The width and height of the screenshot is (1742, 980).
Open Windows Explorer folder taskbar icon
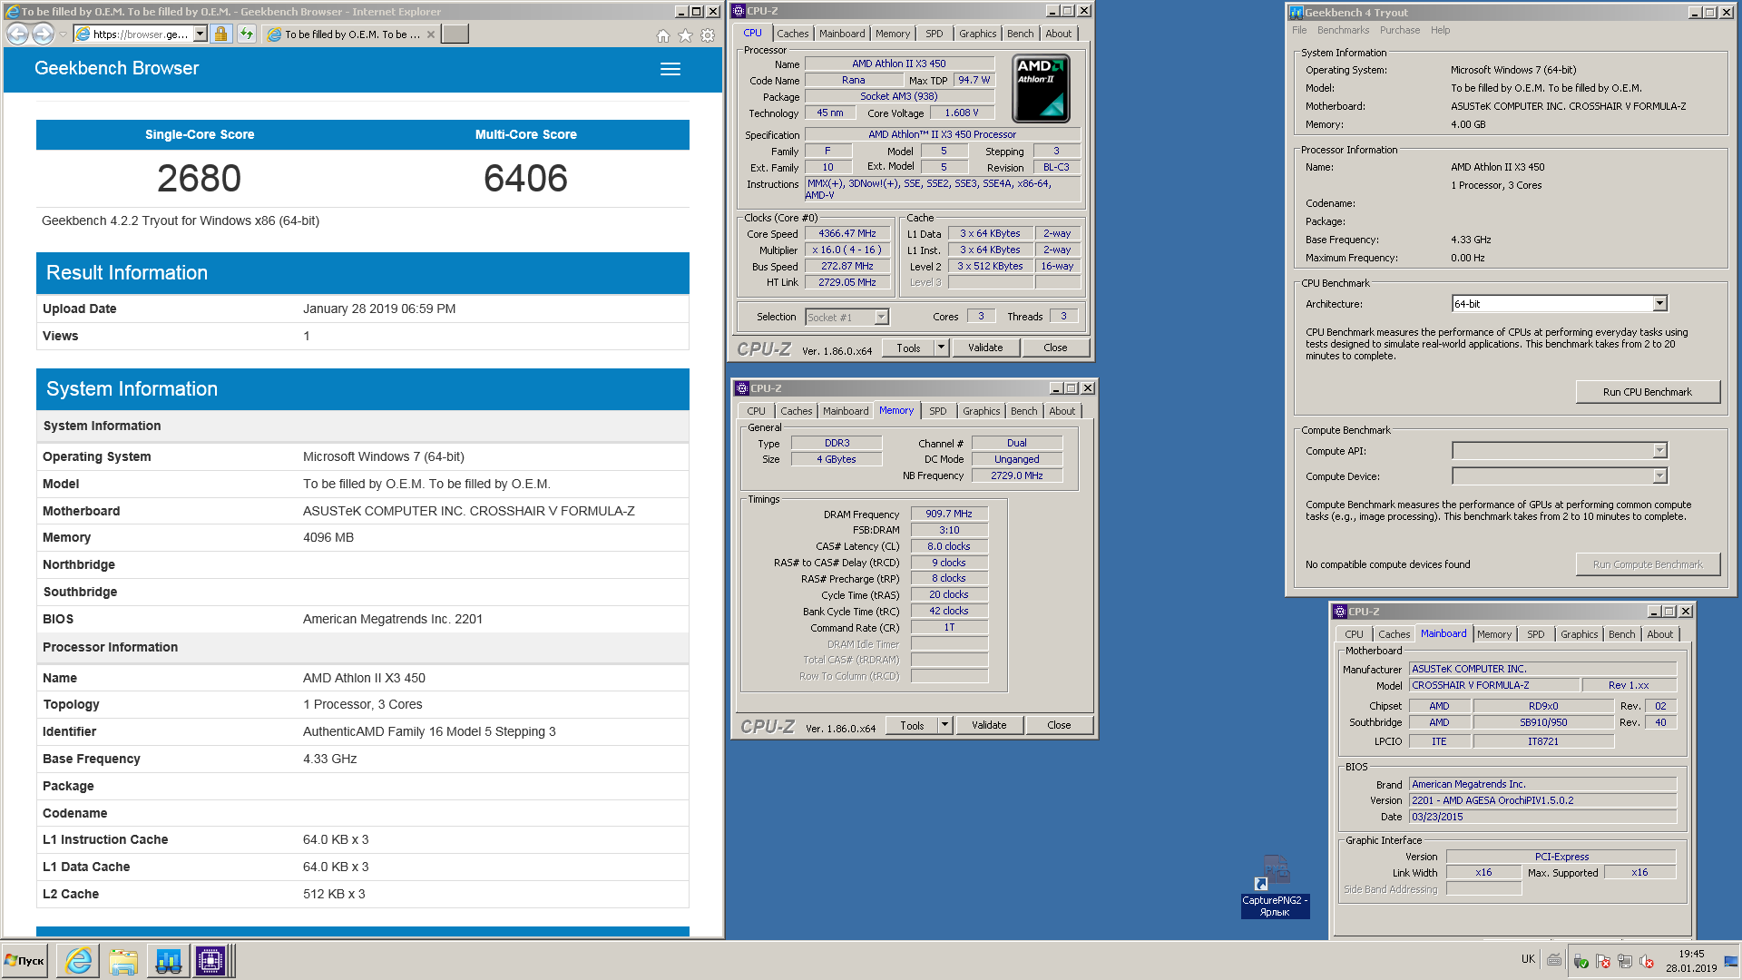(x=122, y=961)
